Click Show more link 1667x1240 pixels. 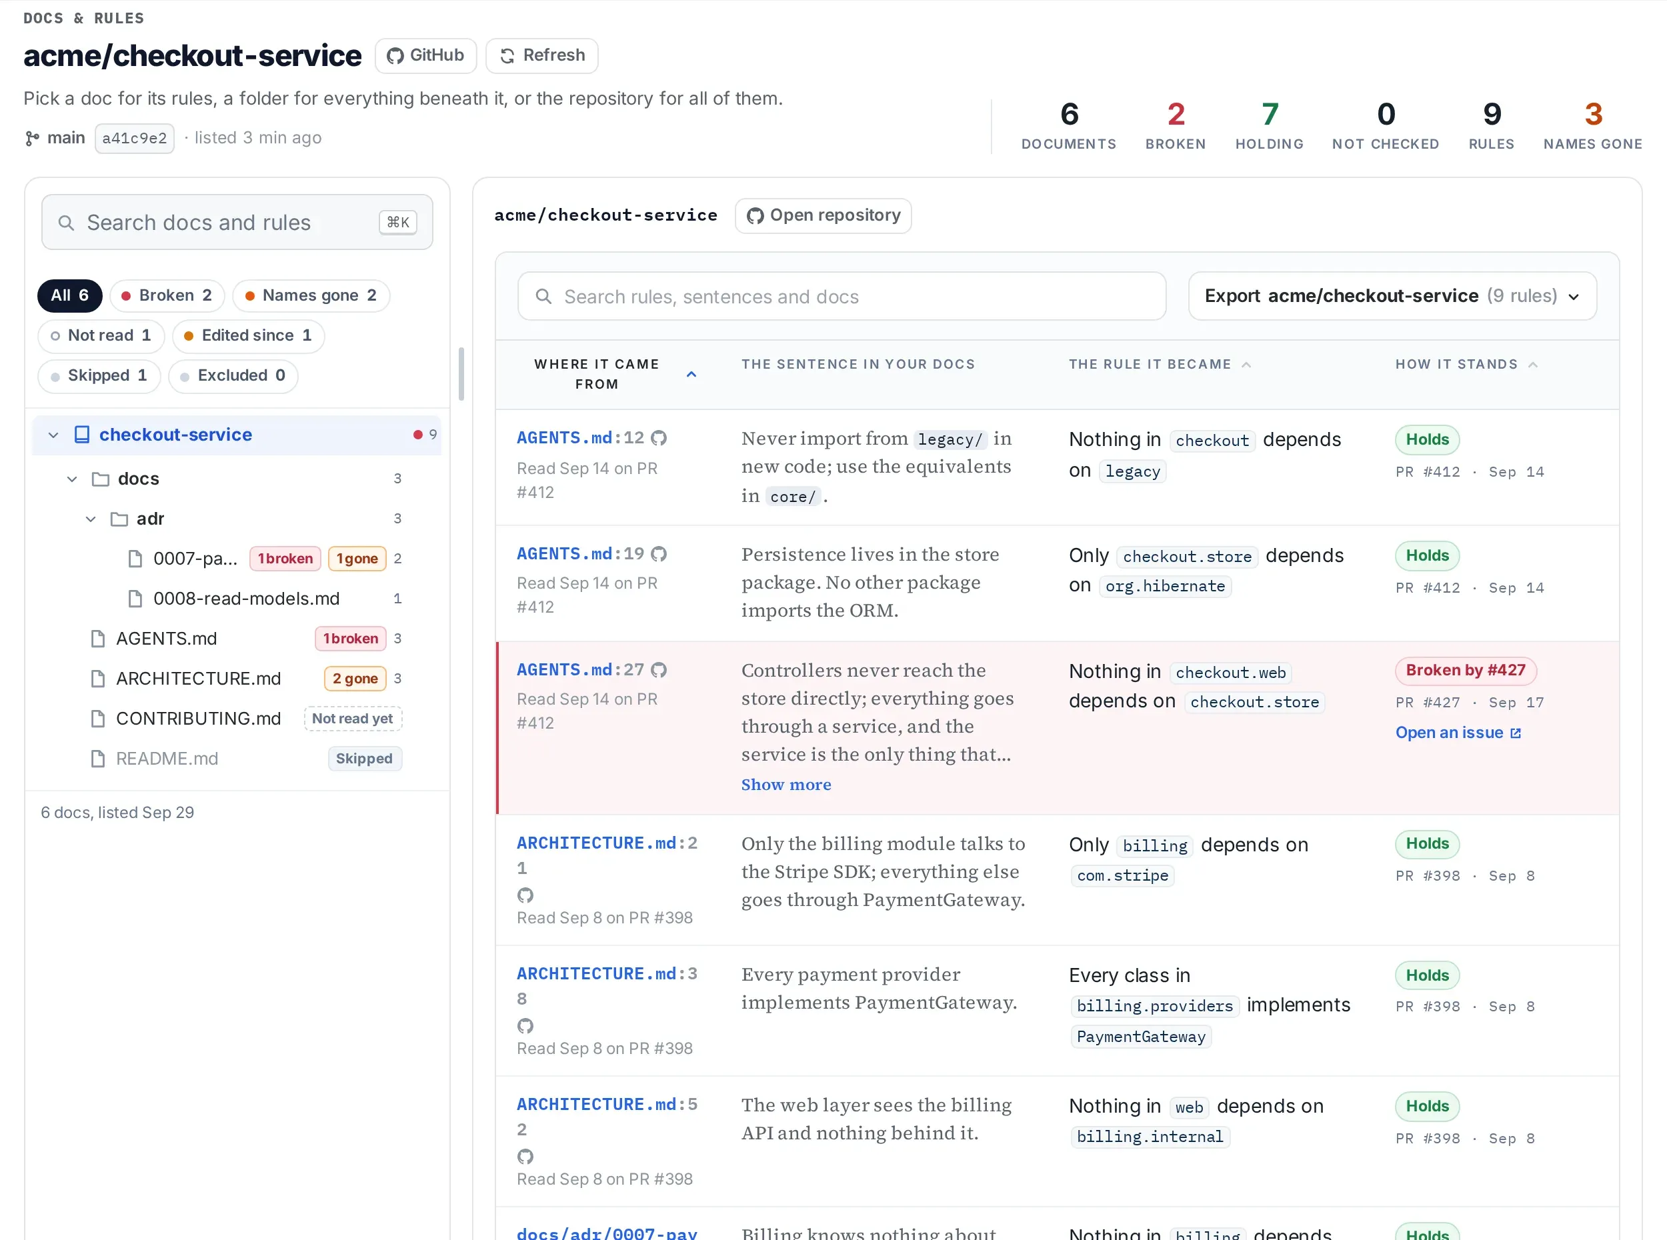786,785
